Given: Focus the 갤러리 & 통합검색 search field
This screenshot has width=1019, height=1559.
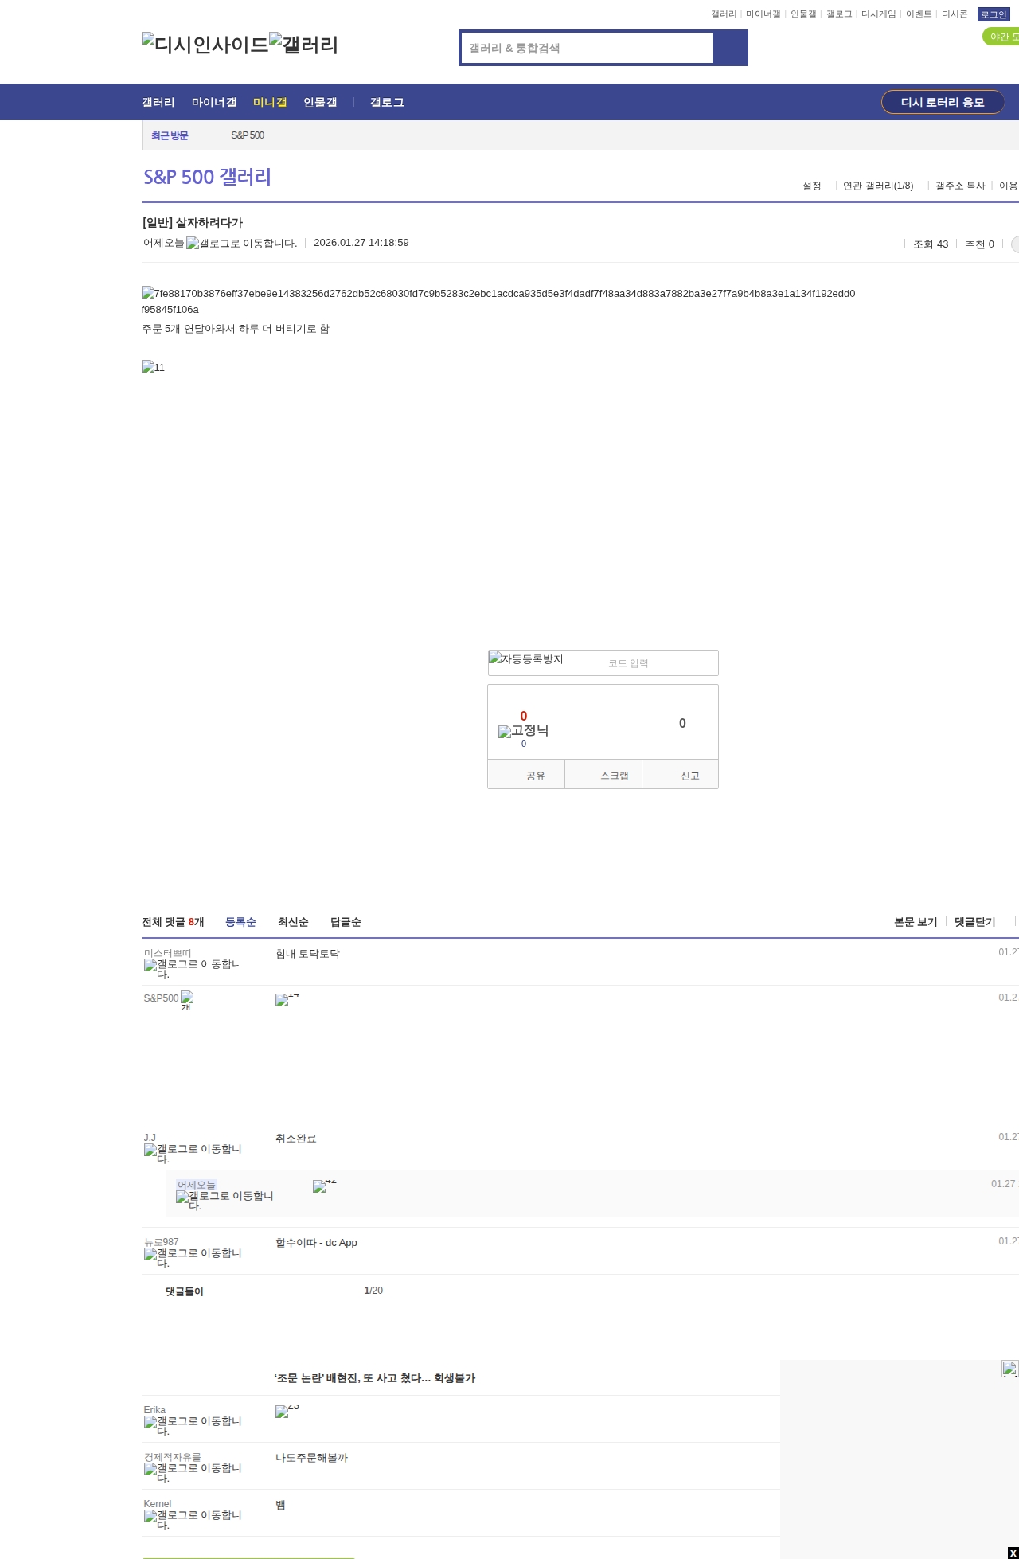Looking at the screenshot, I should [x=588, y=48].
